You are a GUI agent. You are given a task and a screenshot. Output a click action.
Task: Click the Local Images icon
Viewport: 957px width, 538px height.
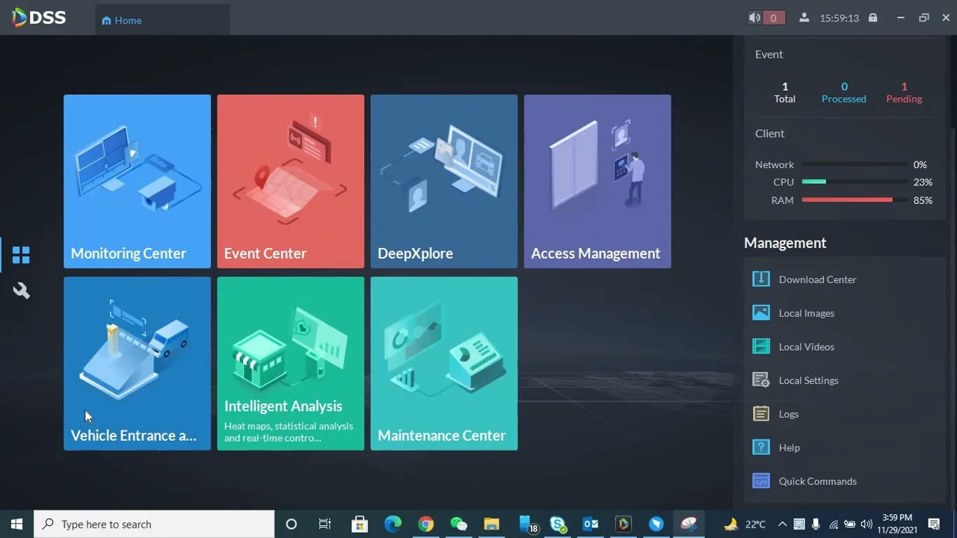[760, 312]
